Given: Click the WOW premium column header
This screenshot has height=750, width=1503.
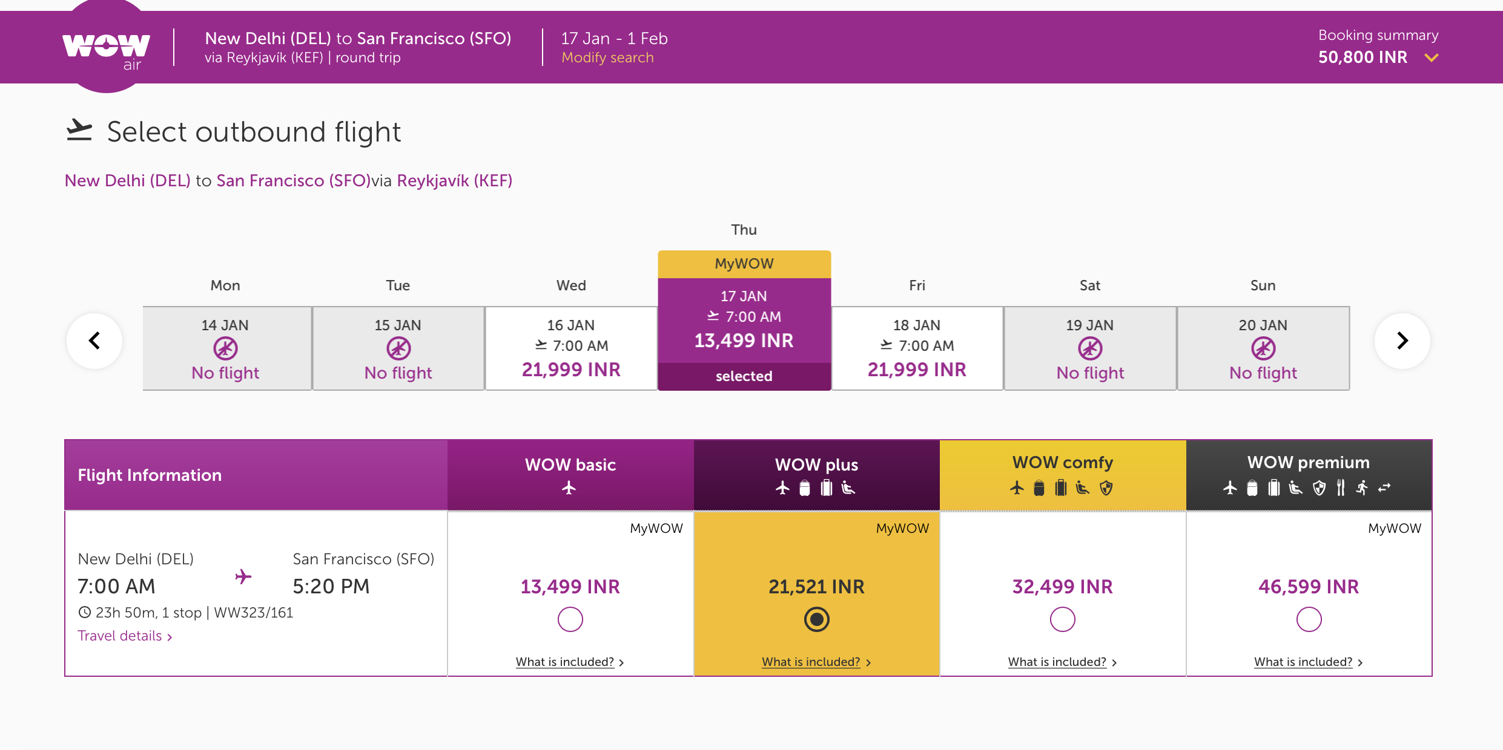Looking at the screenshot, I should tap(1309, 475).
